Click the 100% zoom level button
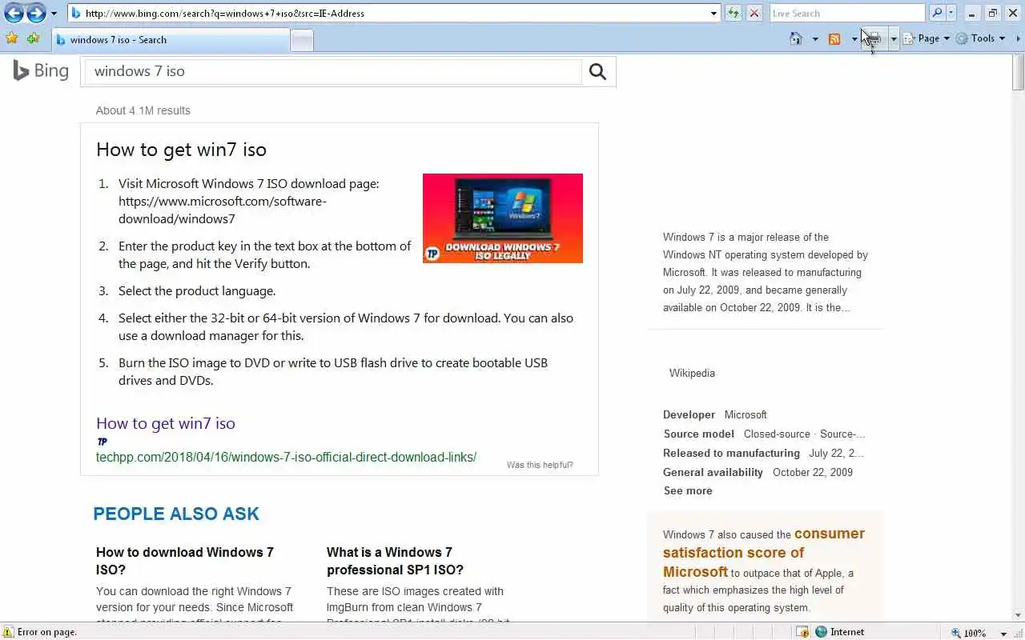 tap(968, 632)
